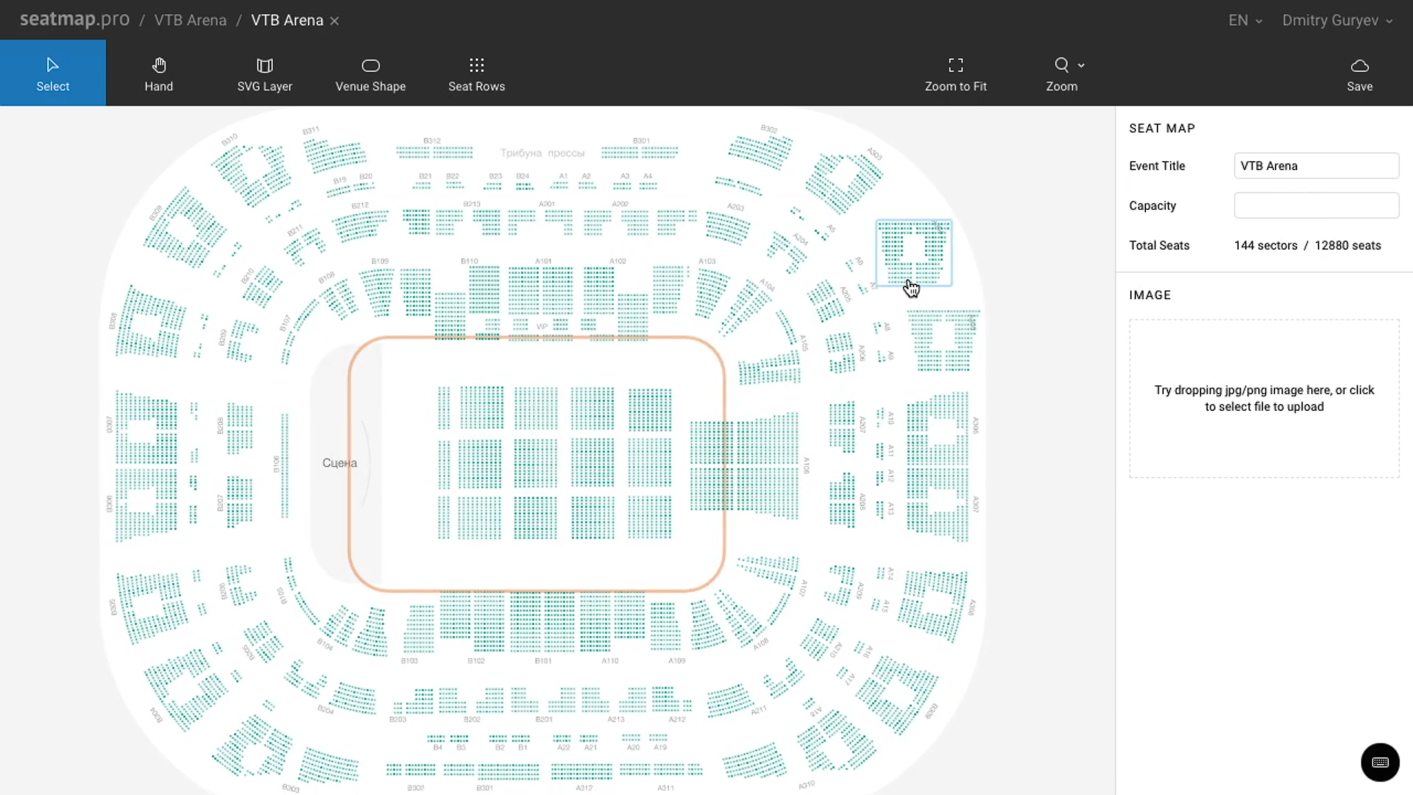This screenshot has height=795, width=1413.
Task: Click the seatmap.pro logo link
Action: point(74,20)
